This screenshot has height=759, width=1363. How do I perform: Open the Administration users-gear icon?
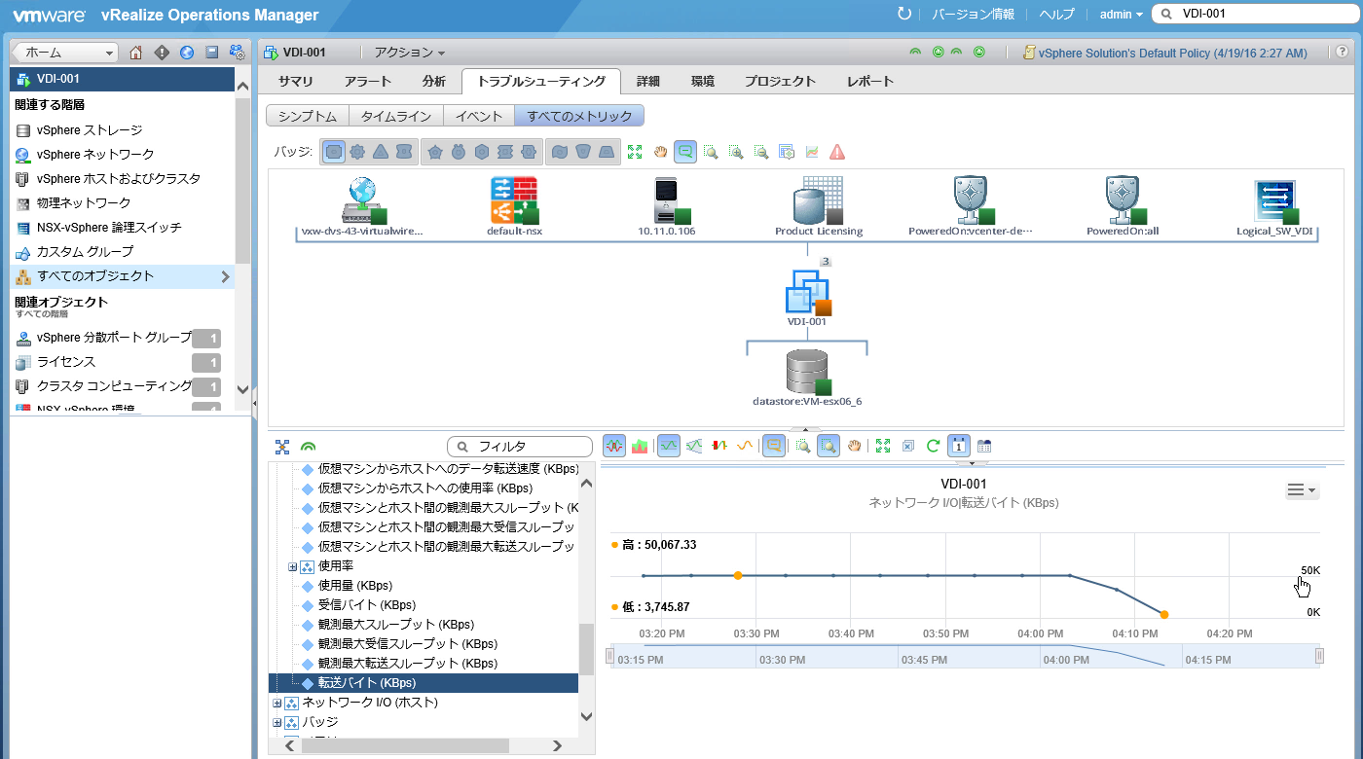(237, 53)
